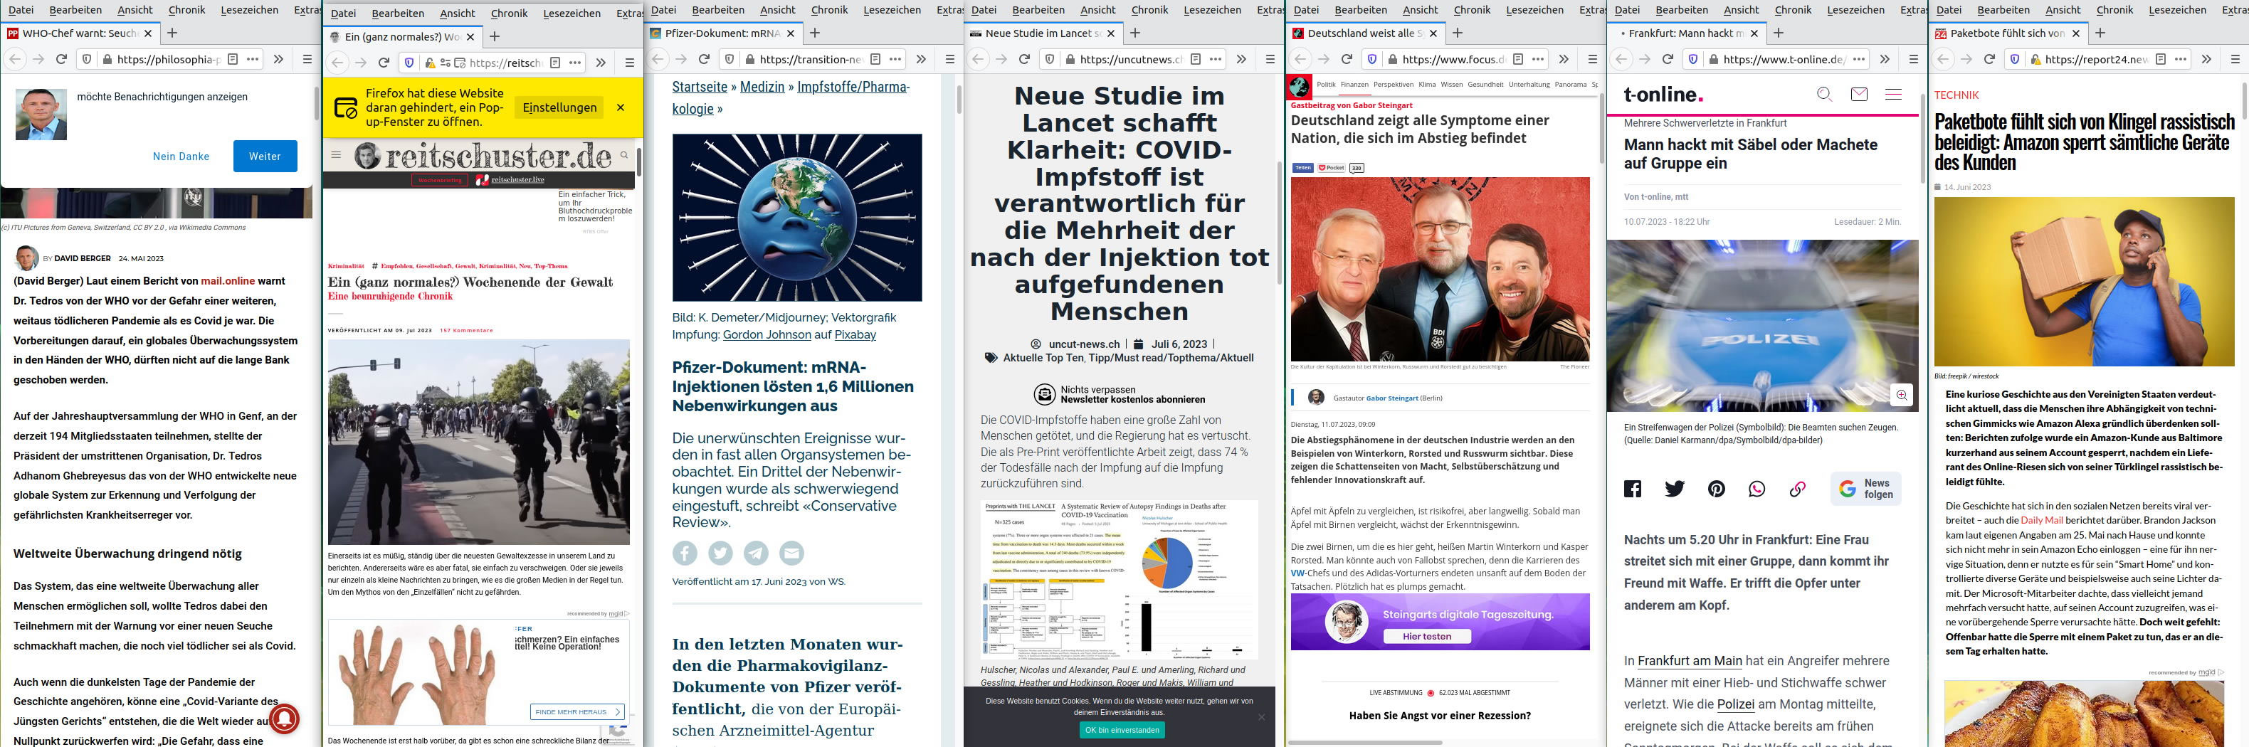Copy t-online article link icon
This screenshot has width=2249, height=747.
point(1797,489)
